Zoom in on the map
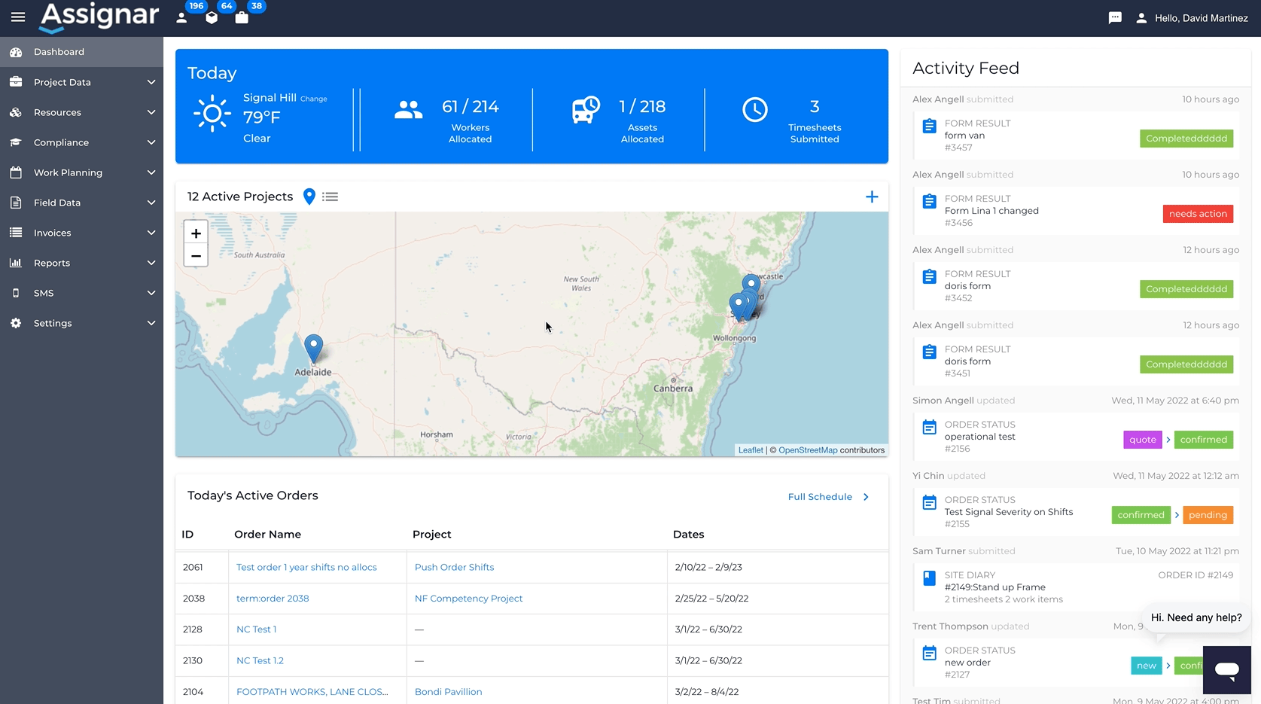 [x=196, y=233]
